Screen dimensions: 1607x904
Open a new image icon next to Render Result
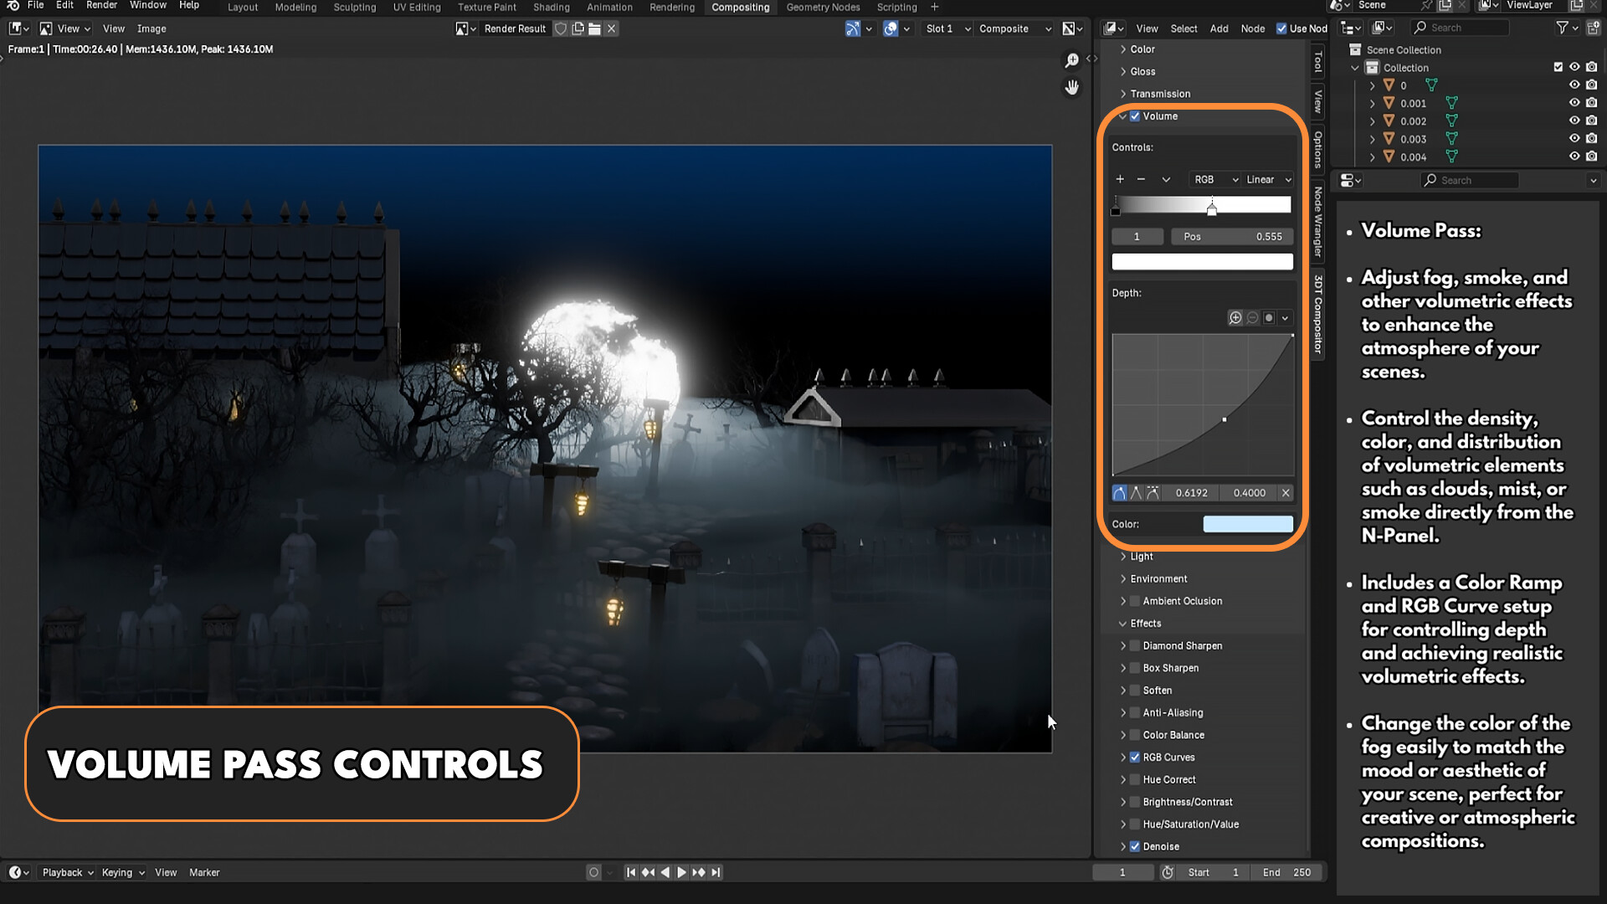click(578, 28)
